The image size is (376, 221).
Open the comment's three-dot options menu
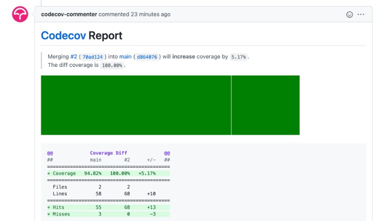pos(361,14)
